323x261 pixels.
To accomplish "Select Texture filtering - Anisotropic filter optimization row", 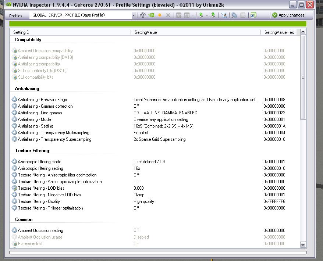I will (x=155, y=175).
